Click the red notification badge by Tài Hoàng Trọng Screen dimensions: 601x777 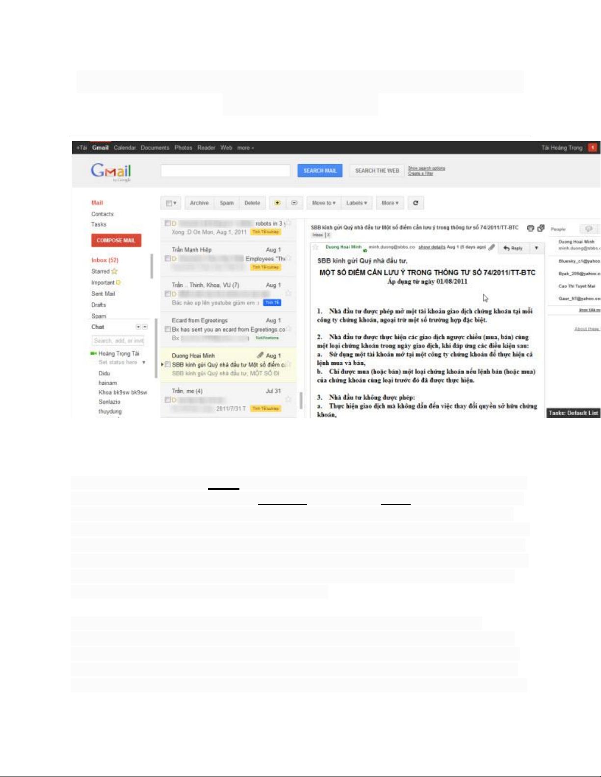[593, 148]
